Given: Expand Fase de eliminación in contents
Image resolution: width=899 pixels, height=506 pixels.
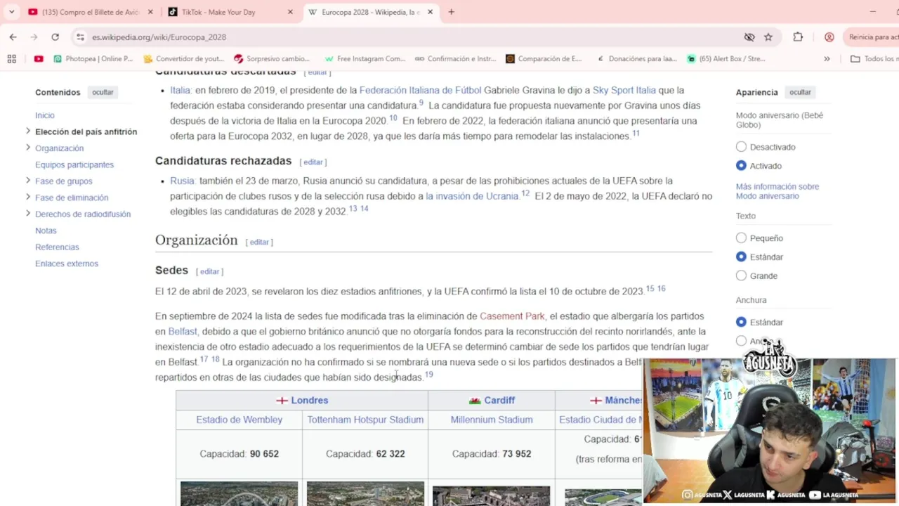Looking at the screenshot, I should pyautogui.click(x=28, y=197).
